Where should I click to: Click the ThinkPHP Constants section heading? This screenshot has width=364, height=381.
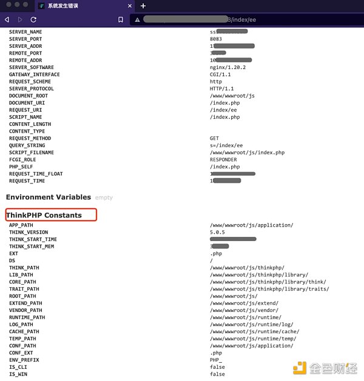pos(44,215)
